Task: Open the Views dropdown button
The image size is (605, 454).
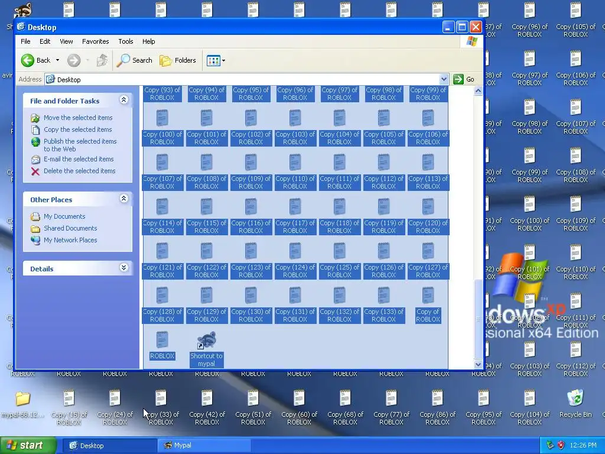Action: (216, 60)
